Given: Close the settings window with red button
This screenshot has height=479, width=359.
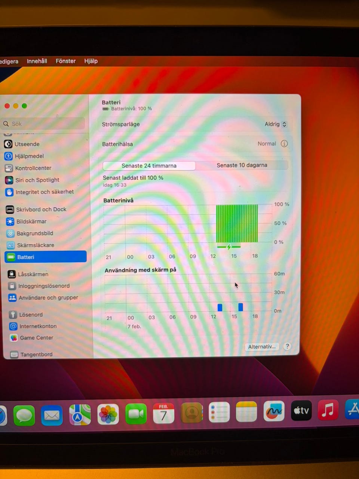Looking at the screenshot, I should coord(7,106).
